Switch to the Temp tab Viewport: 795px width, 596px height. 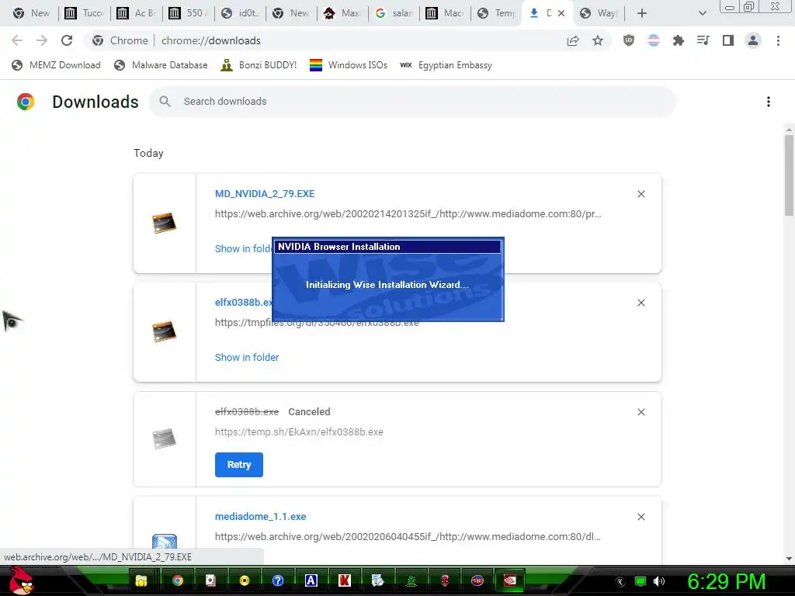coord(497,13)
